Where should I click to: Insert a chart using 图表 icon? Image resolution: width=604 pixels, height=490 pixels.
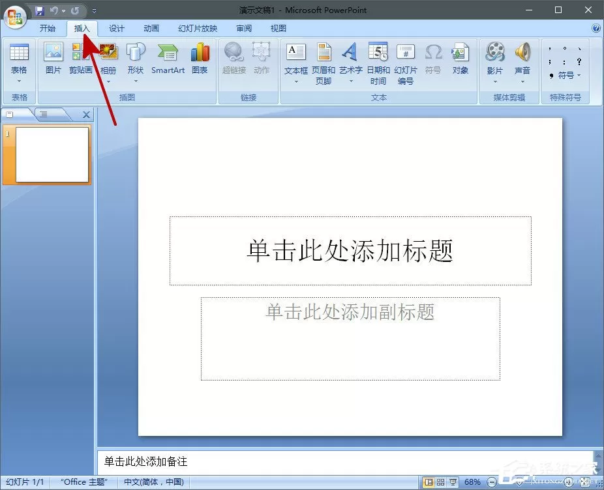tap(200, 59)
